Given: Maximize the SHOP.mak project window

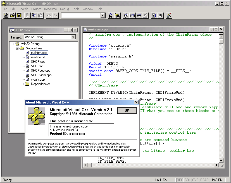Looking at the screenshot, I should pos(70,30).
